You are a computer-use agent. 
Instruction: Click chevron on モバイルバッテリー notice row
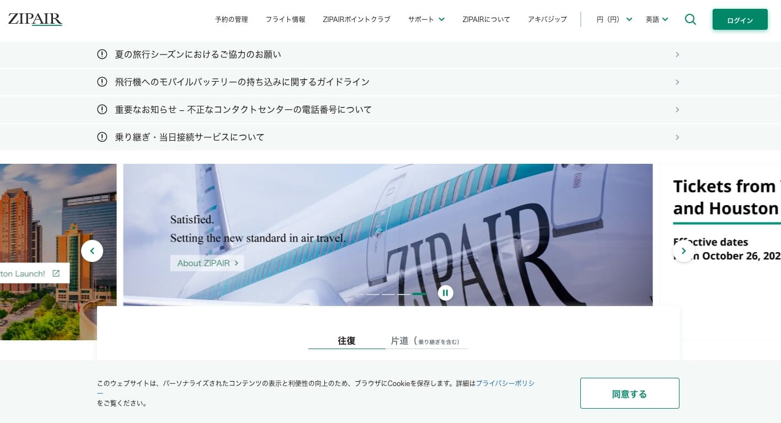coord(677,82)
